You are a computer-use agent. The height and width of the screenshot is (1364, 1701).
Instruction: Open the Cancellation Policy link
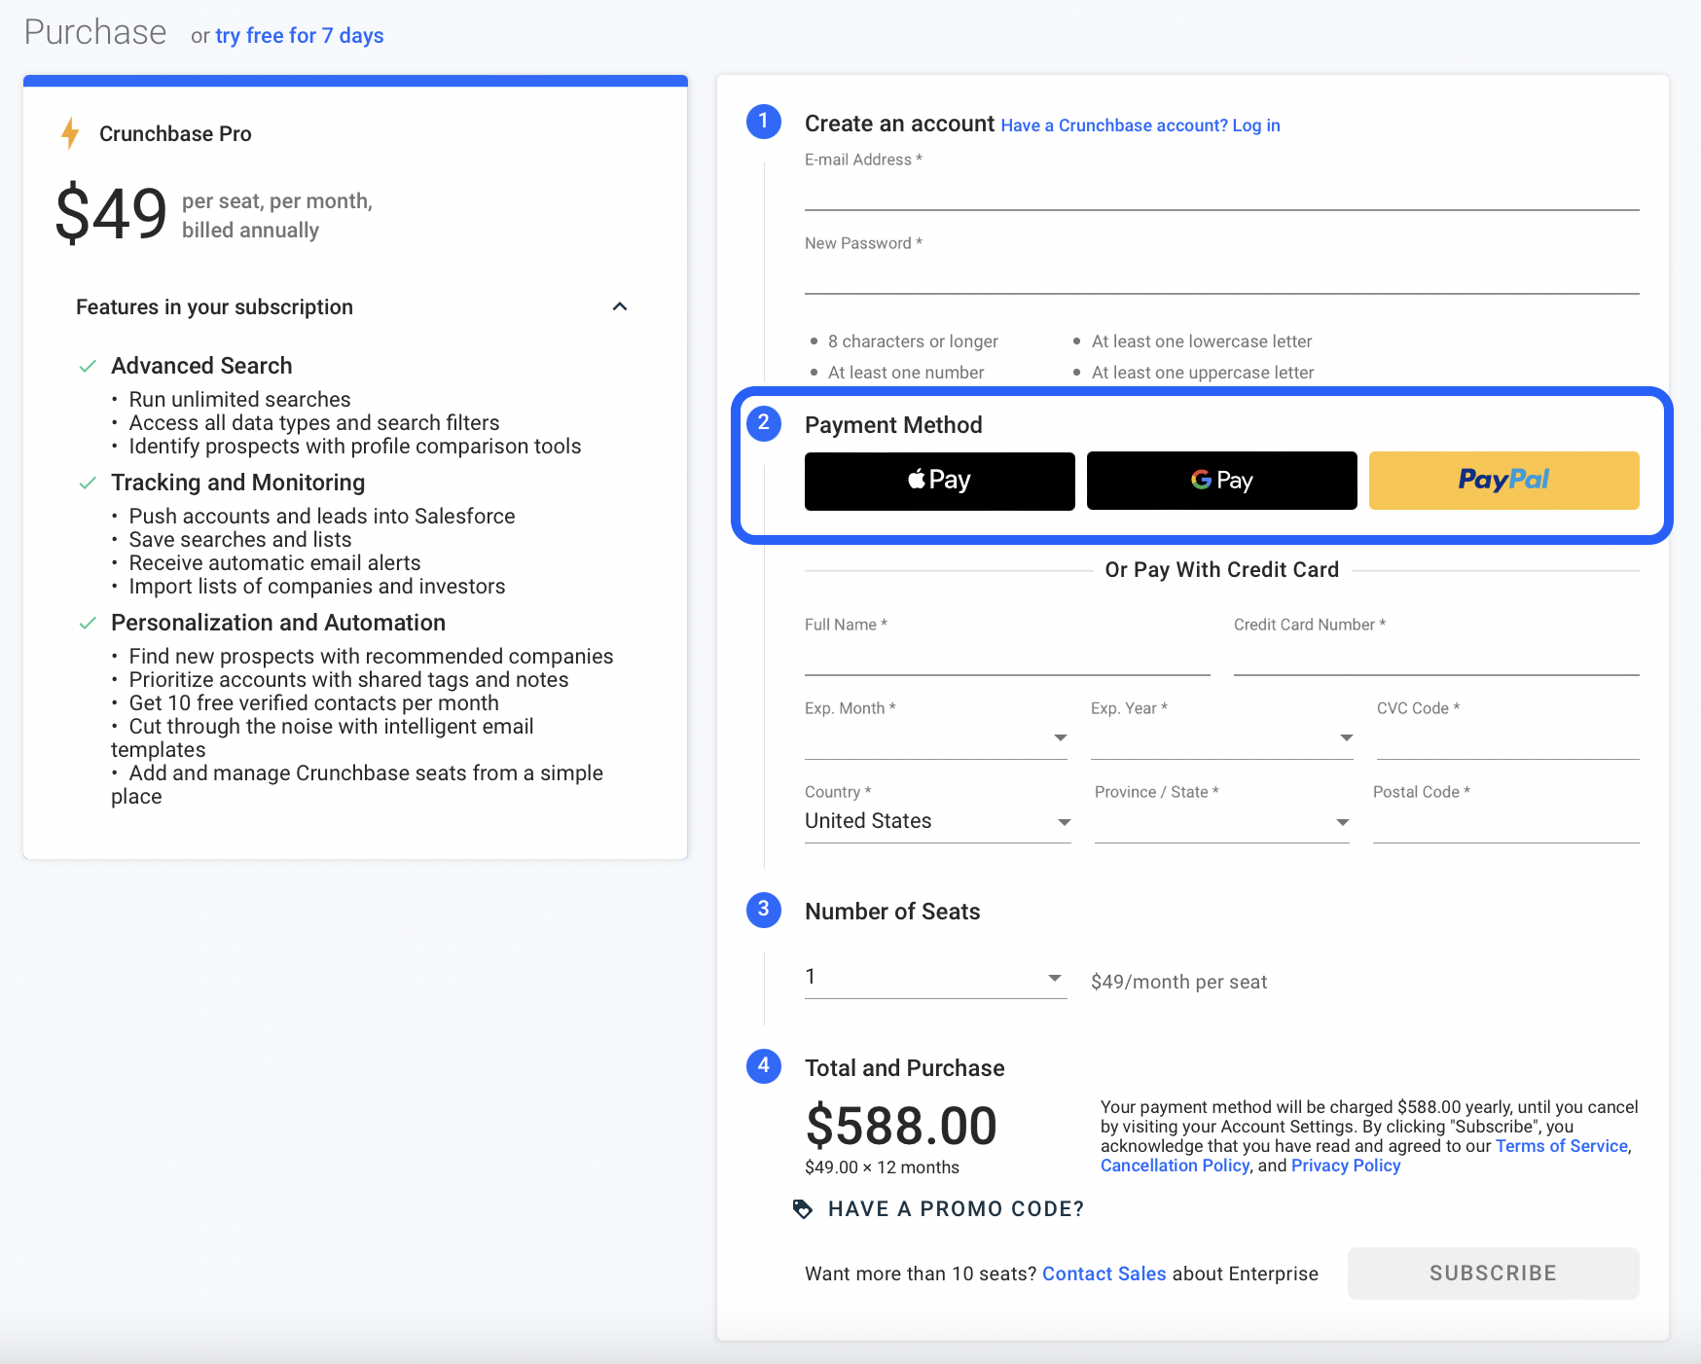tap(1175, 1166)
